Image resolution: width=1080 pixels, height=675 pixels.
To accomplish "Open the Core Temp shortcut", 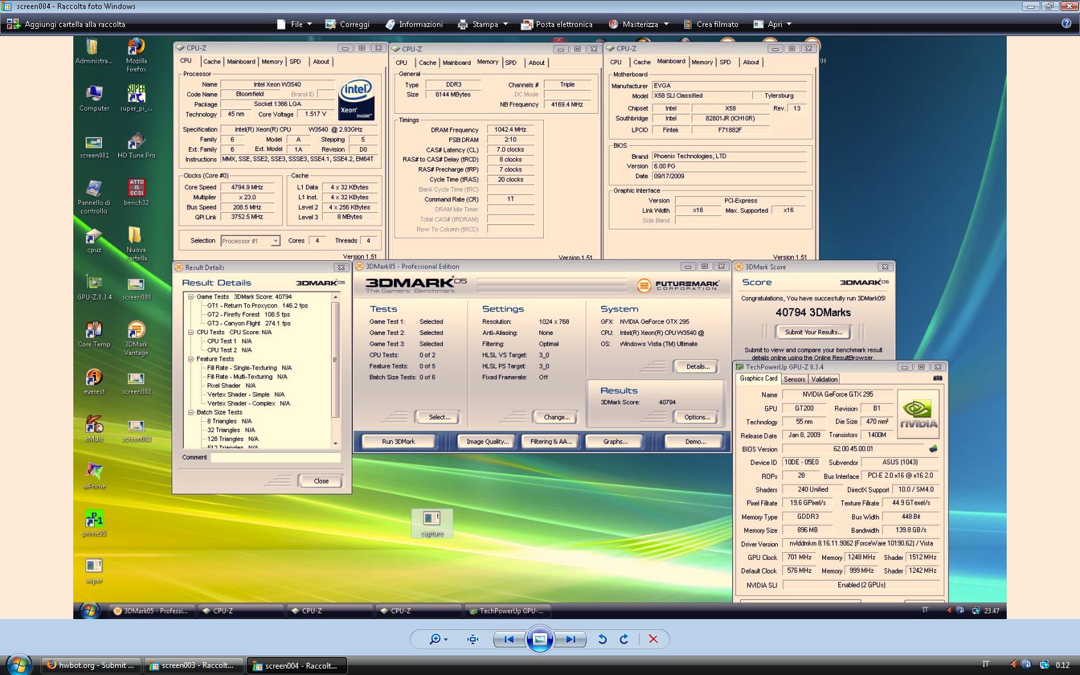I will click(x=94, y=334).
